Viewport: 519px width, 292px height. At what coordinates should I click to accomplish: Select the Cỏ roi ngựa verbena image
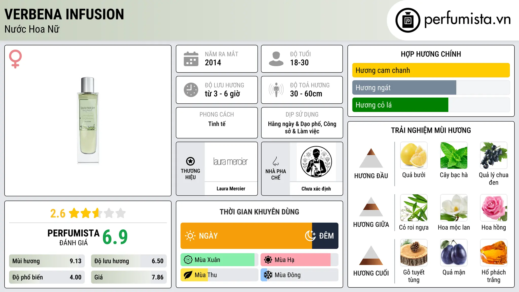click(414, 208)
